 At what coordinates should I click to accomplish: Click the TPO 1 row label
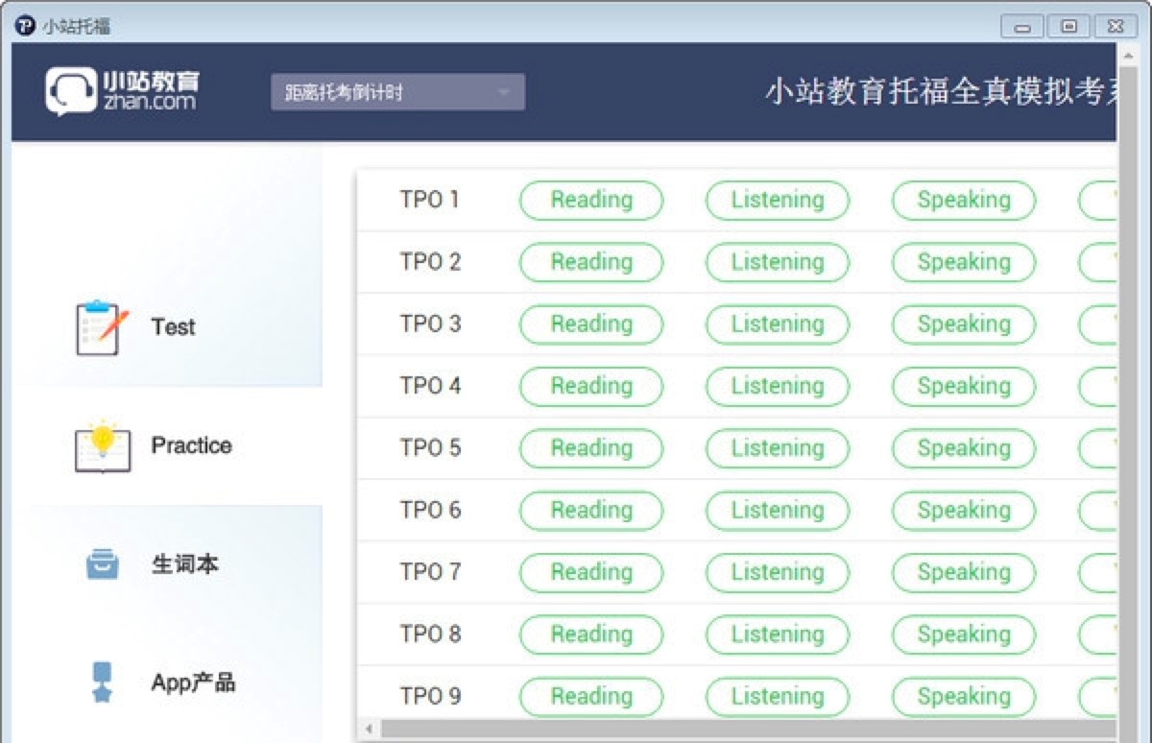[430, 200]
